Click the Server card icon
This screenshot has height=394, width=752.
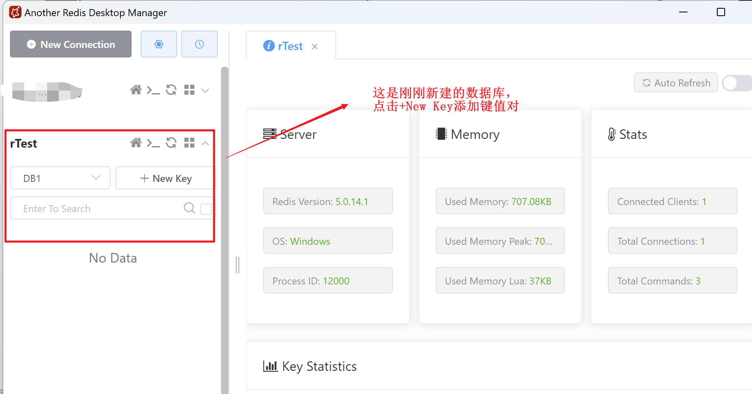(270, 134)
